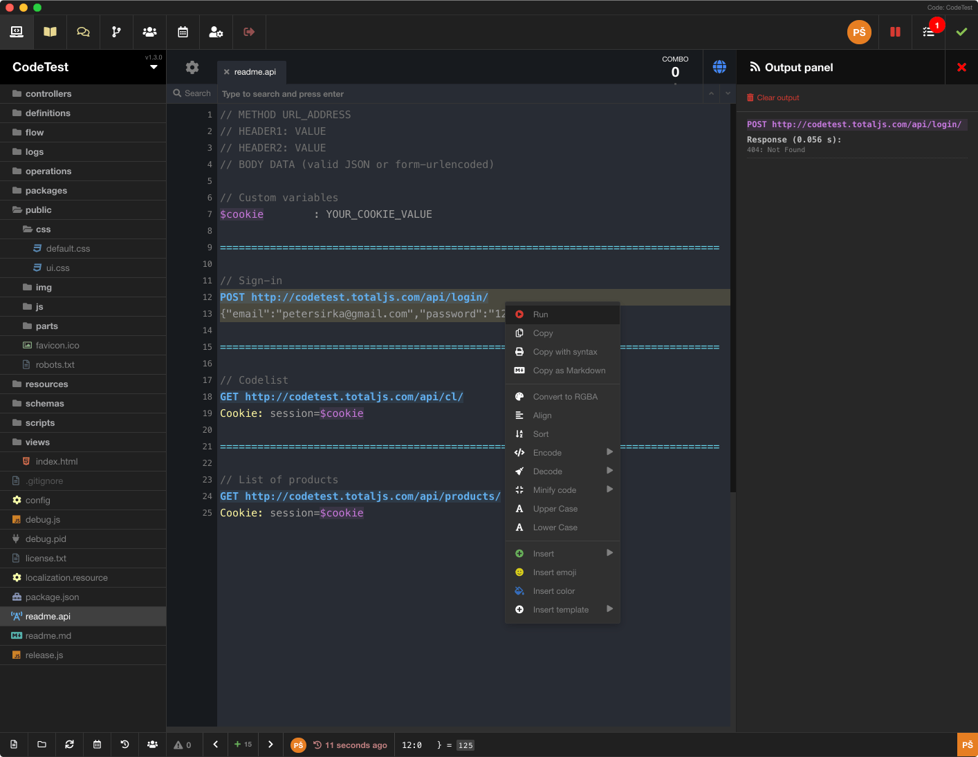Open default.css in file tree
Screen dimensions: 978x757
point(83,248)
